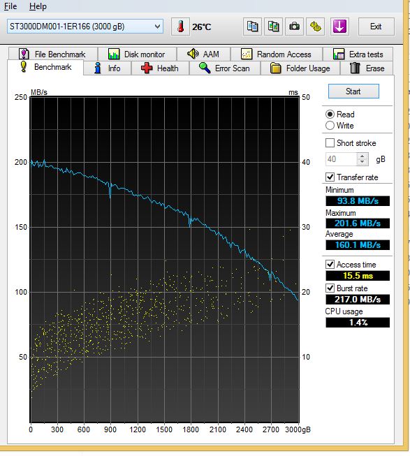The image size is (410, 456).
Task: Start the benchmark test
Action: [x=353, y=91]
